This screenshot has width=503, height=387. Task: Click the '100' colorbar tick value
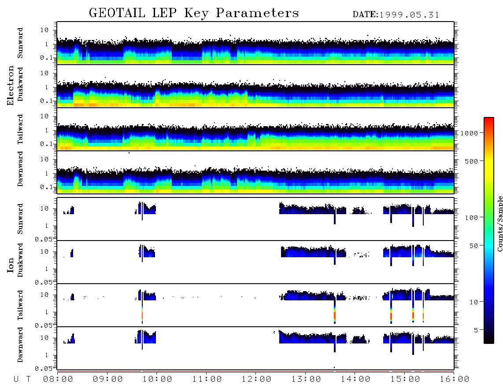pyautogui.click(x=471, y=218)
